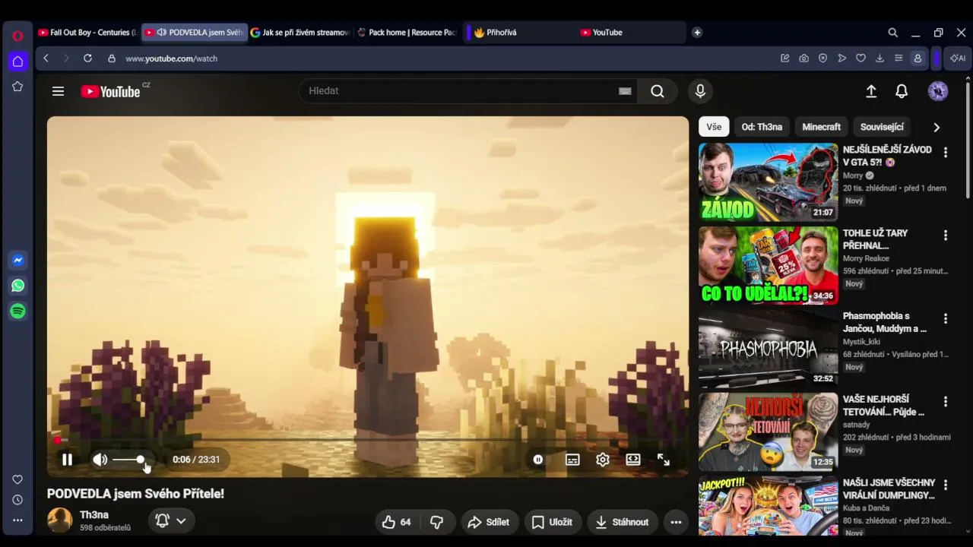The image size is (973, 547).
Task: Open the Th3na channel name link
Action: [94, 515]
